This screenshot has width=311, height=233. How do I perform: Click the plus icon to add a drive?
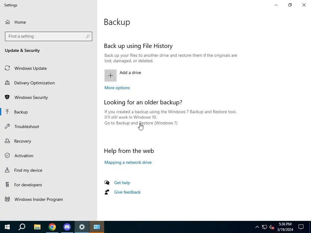(x=111, y=76)
